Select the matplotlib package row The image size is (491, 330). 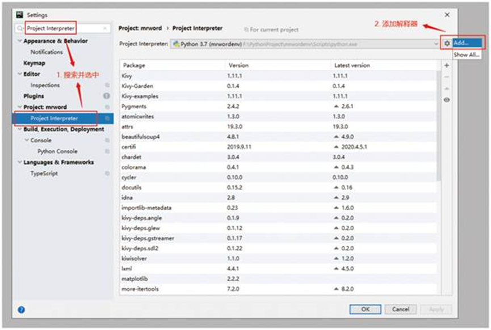tap(278, 279)
